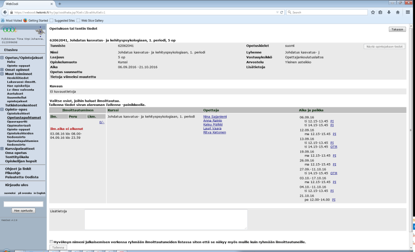Open the bookmarks list icon
This screenshot has width=415, height=252.
click(380, 12)
